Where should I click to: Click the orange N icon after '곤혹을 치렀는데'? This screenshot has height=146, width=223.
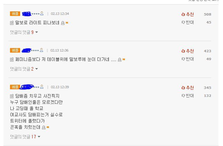[48, 127]
